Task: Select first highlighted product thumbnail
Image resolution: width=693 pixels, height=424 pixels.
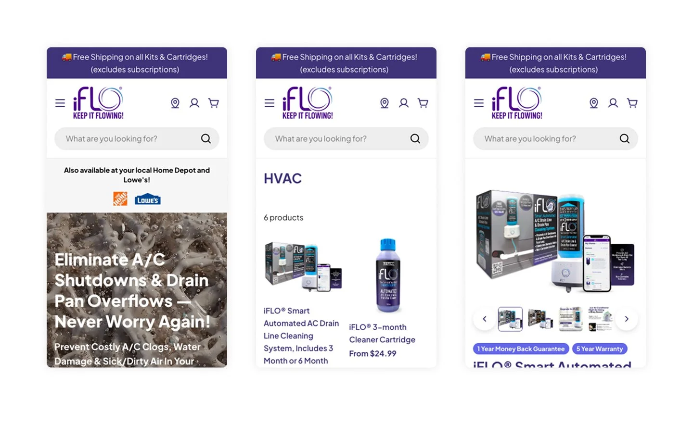Action: point(510,319)
